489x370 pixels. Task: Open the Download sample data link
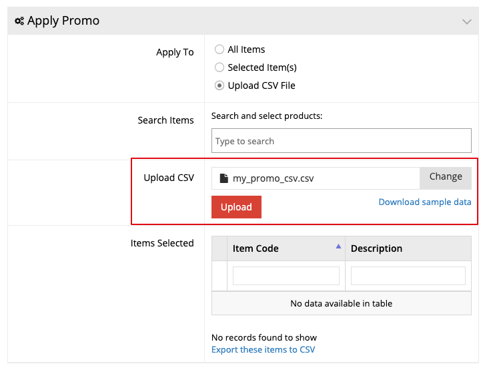pyautogui.click(x=424, y=202)
